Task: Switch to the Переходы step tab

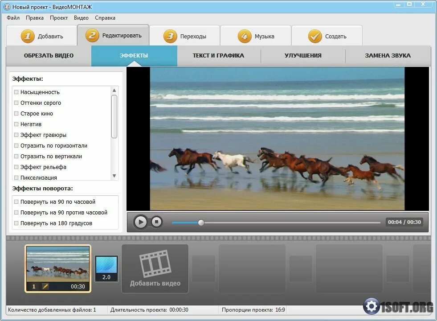Action: [184, 36]
